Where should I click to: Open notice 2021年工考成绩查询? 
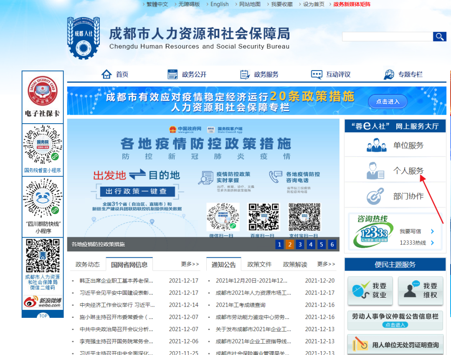click(241, 305)
